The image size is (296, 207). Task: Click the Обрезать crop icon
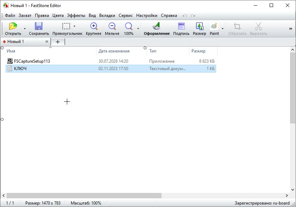[x=237, y=26]
